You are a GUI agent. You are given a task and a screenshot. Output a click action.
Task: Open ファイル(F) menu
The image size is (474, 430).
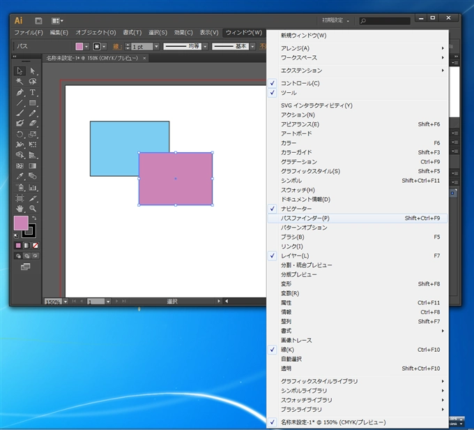click(29, 32)
